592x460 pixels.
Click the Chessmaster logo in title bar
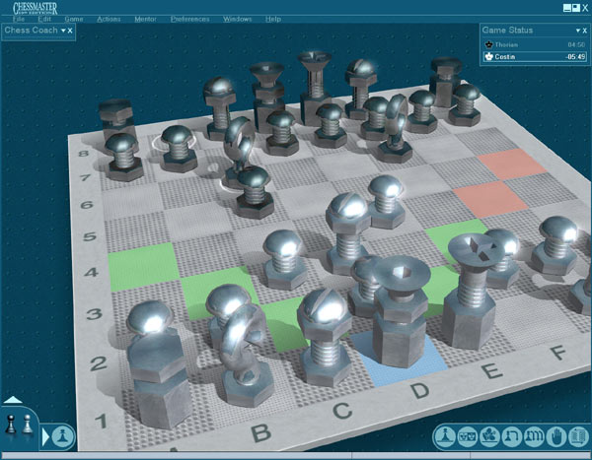(36, 8)
